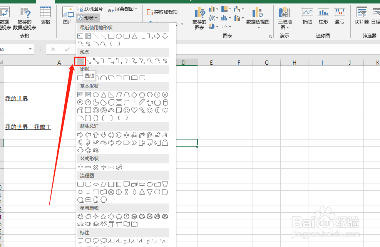Select column header E
Viewport: 380px width, 247px height.
pos(211,62)
